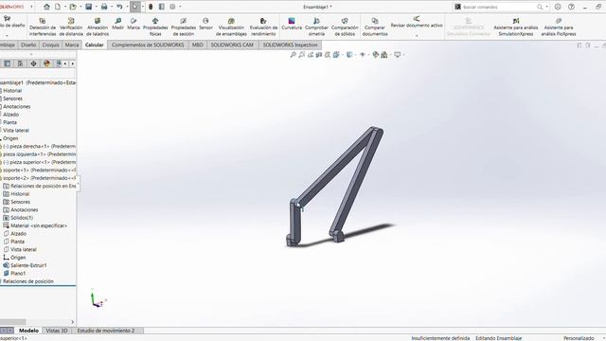Open View settings monitor icon
This screenshot has height=341, width=606.
[x=398, y=55]
